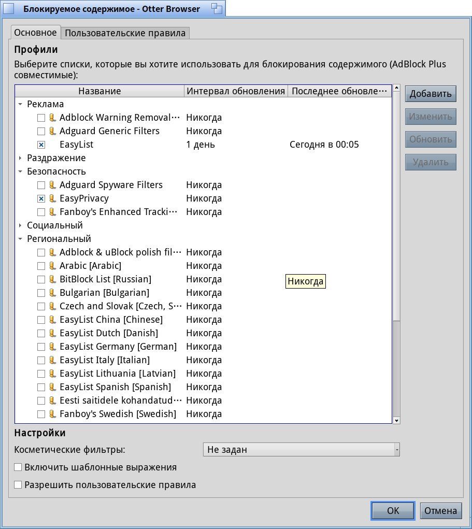Sort by 'Последнее обновление' column header

coord(339,91)
